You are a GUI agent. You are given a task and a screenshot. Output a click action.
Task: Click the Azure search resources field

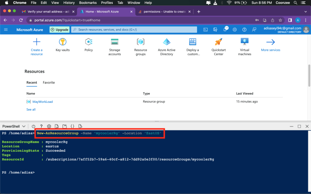[x=134, y=30]
